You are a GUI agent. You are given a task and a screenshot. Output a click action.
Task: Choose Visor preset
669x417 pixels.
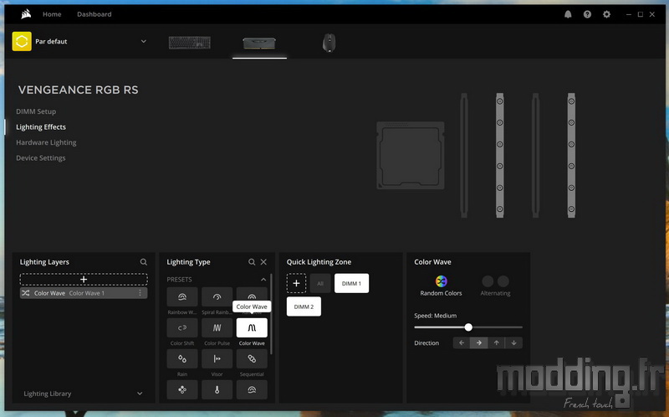point(217,358)
